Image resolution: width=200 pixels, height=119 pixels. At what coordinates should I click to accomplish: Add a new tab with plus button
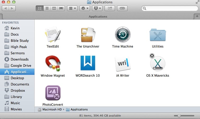(x=197, y=16)
